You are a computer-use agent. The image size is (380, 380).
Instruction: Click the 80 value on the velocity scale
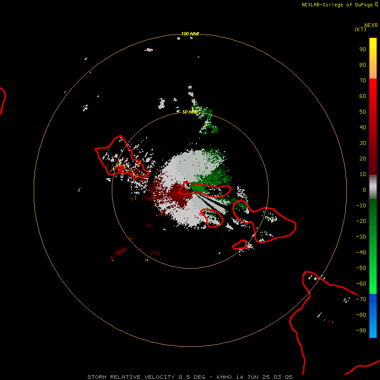(363, 65)
